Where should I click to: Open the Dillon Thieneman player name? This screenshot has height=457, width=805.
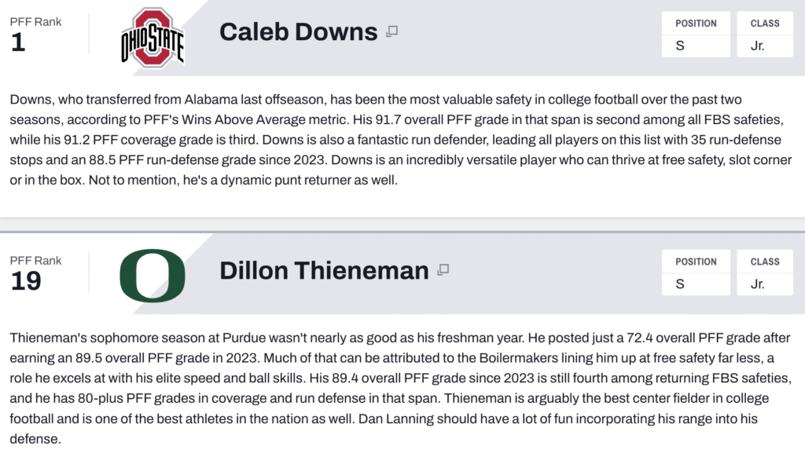(x=324, y=270)
